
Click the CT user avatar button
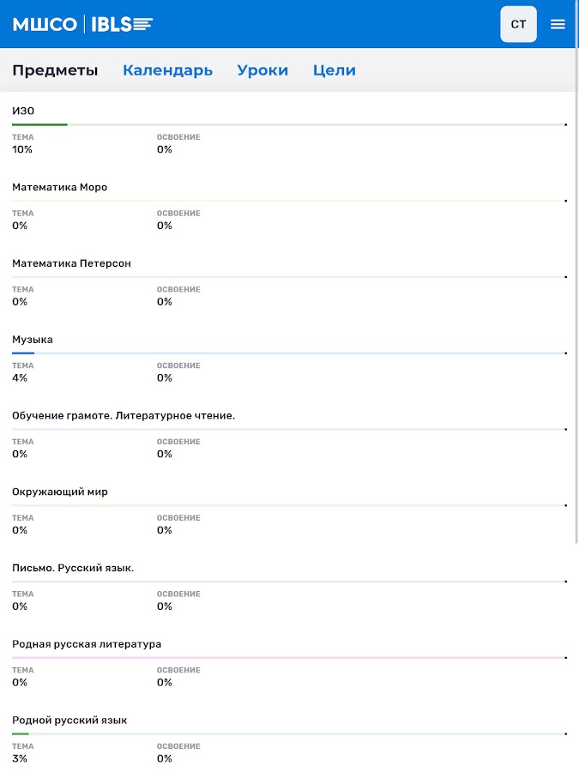pyautogui.click(x=518, y=24)
